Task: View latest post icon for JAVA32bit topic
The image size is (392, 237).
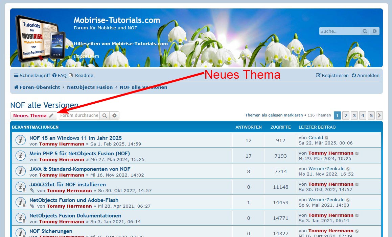Action: pos(357,184)
